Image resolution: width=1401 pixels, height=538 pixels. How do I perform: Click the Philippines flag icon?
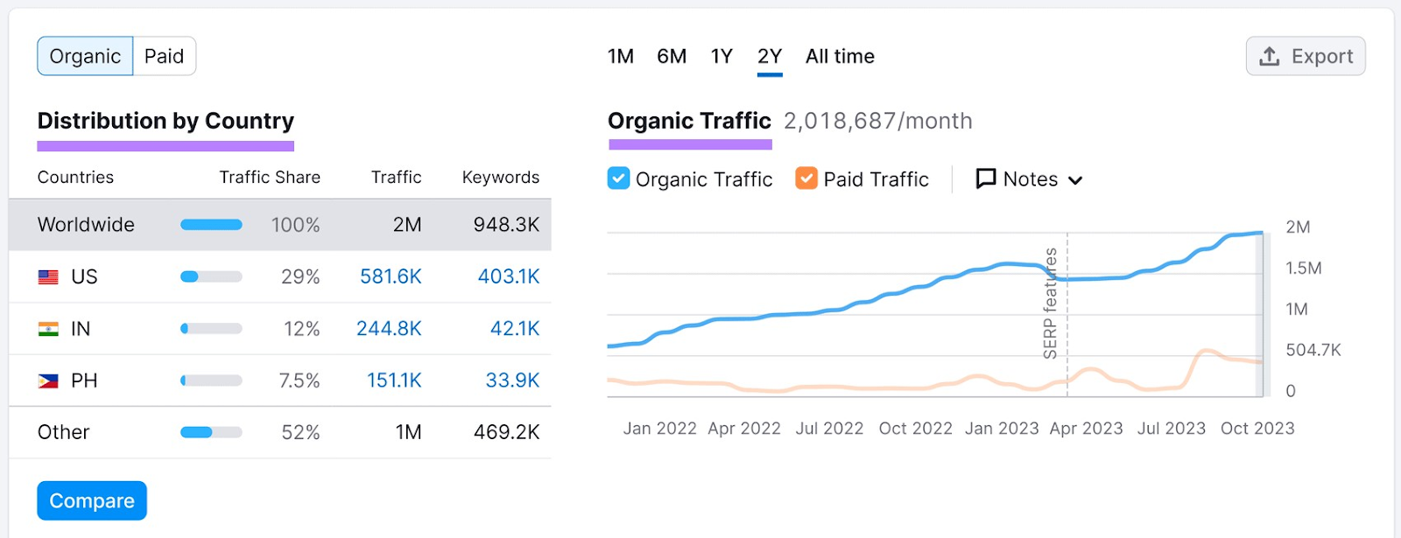click(x=48, y=381)
